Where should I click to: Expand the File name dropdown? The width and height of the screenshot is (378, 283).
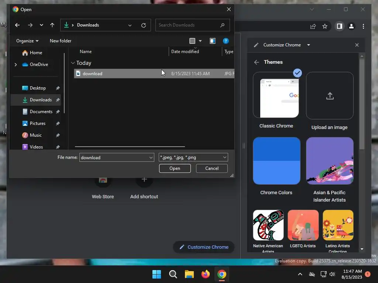151,158
